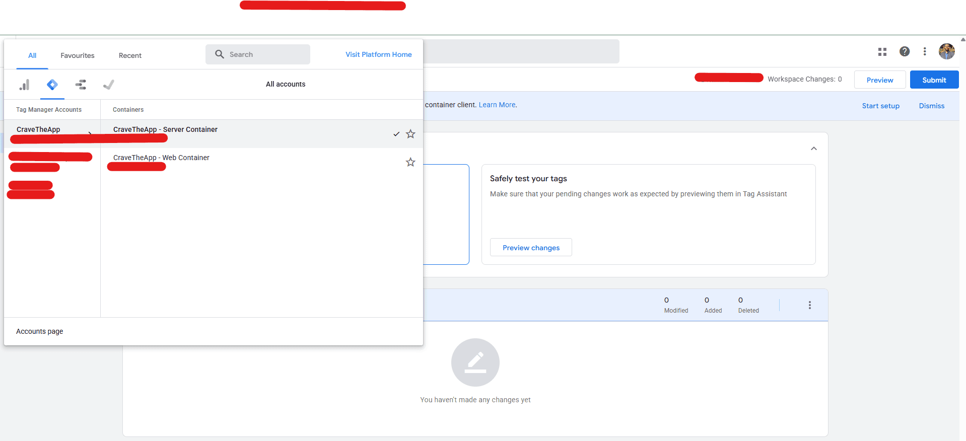Click the Safely test your tags heading
The width and height of the screenshot is (966, 441).
[x=528, y=179]
